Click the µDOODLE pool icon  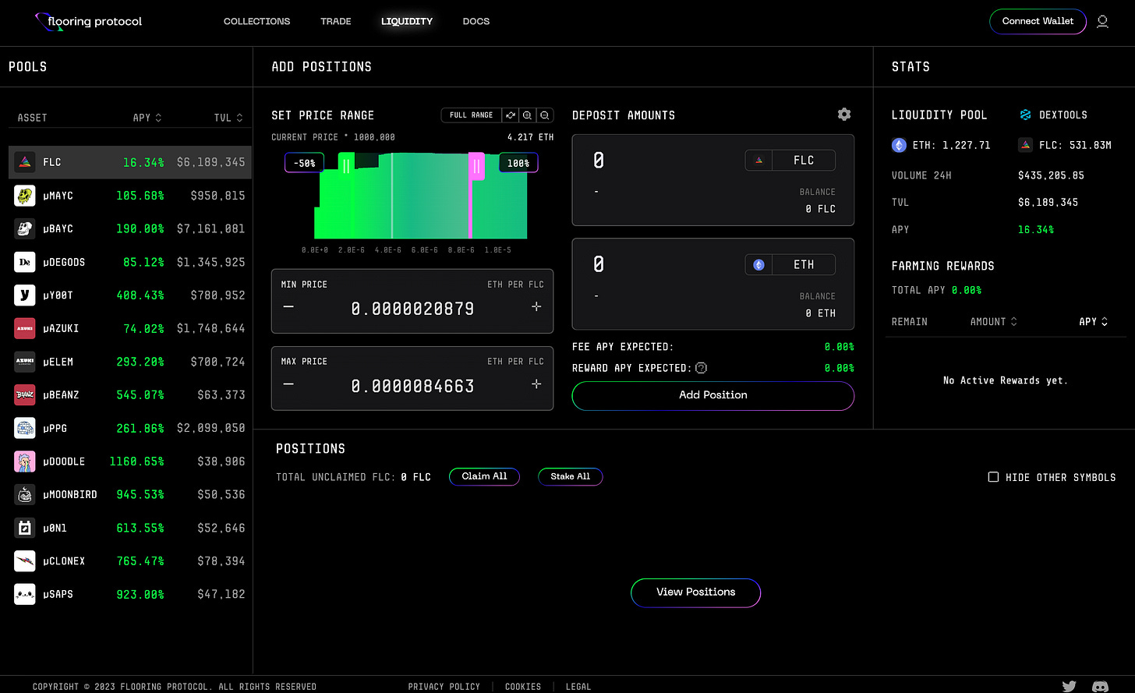click(25, 461)
